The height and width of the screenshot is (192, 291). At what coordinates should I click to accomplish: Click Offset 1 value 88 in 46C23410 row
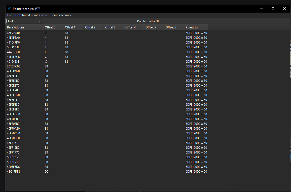[x=66, y=33]
